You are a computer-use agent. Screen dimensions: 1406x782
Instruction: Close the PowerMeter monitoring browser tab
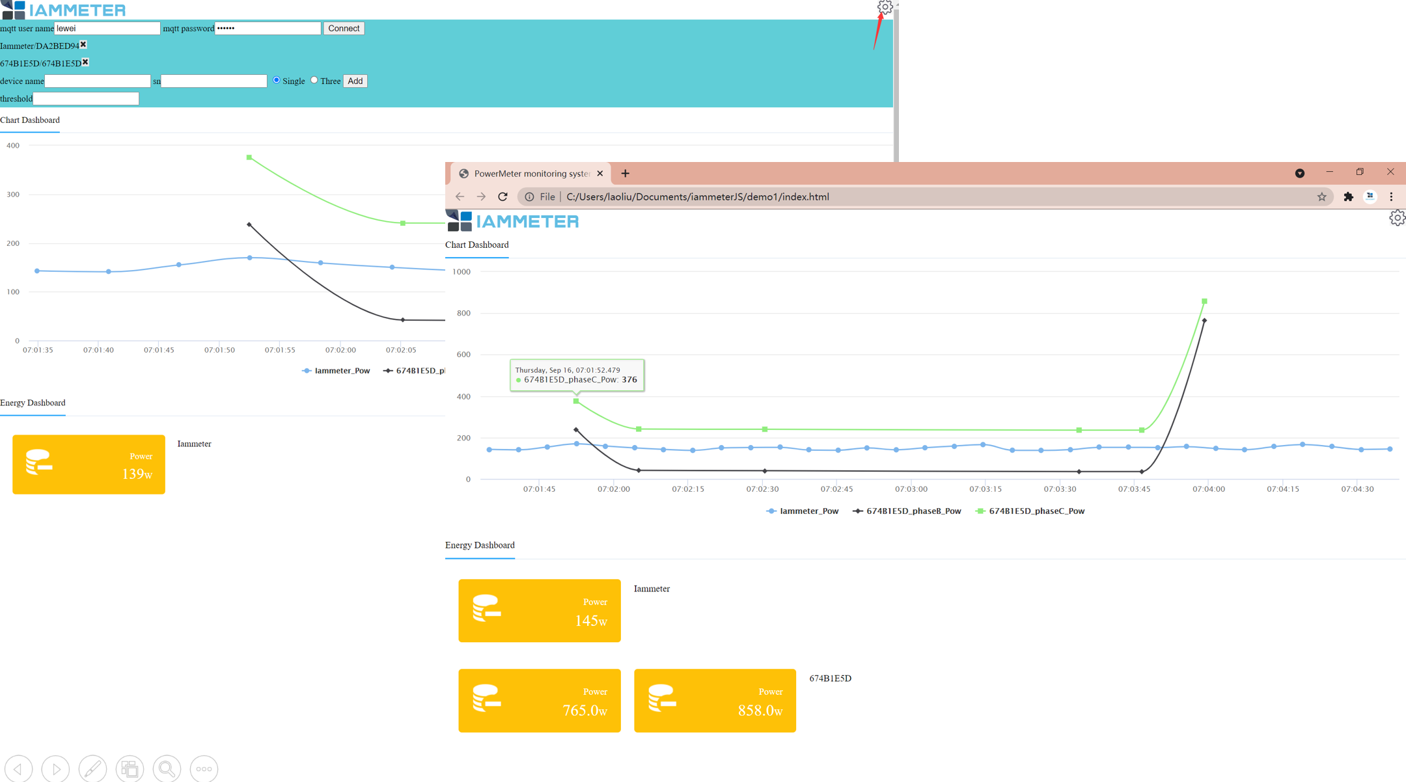pos(600,174)
